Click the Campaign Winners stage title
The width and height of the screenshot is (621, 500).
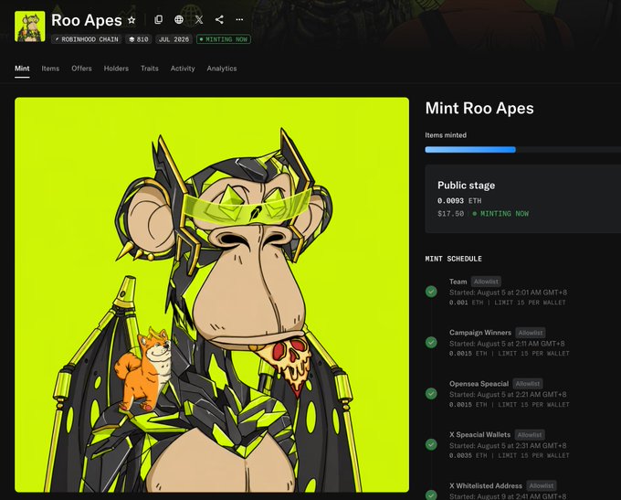click(x=480, y=333)
